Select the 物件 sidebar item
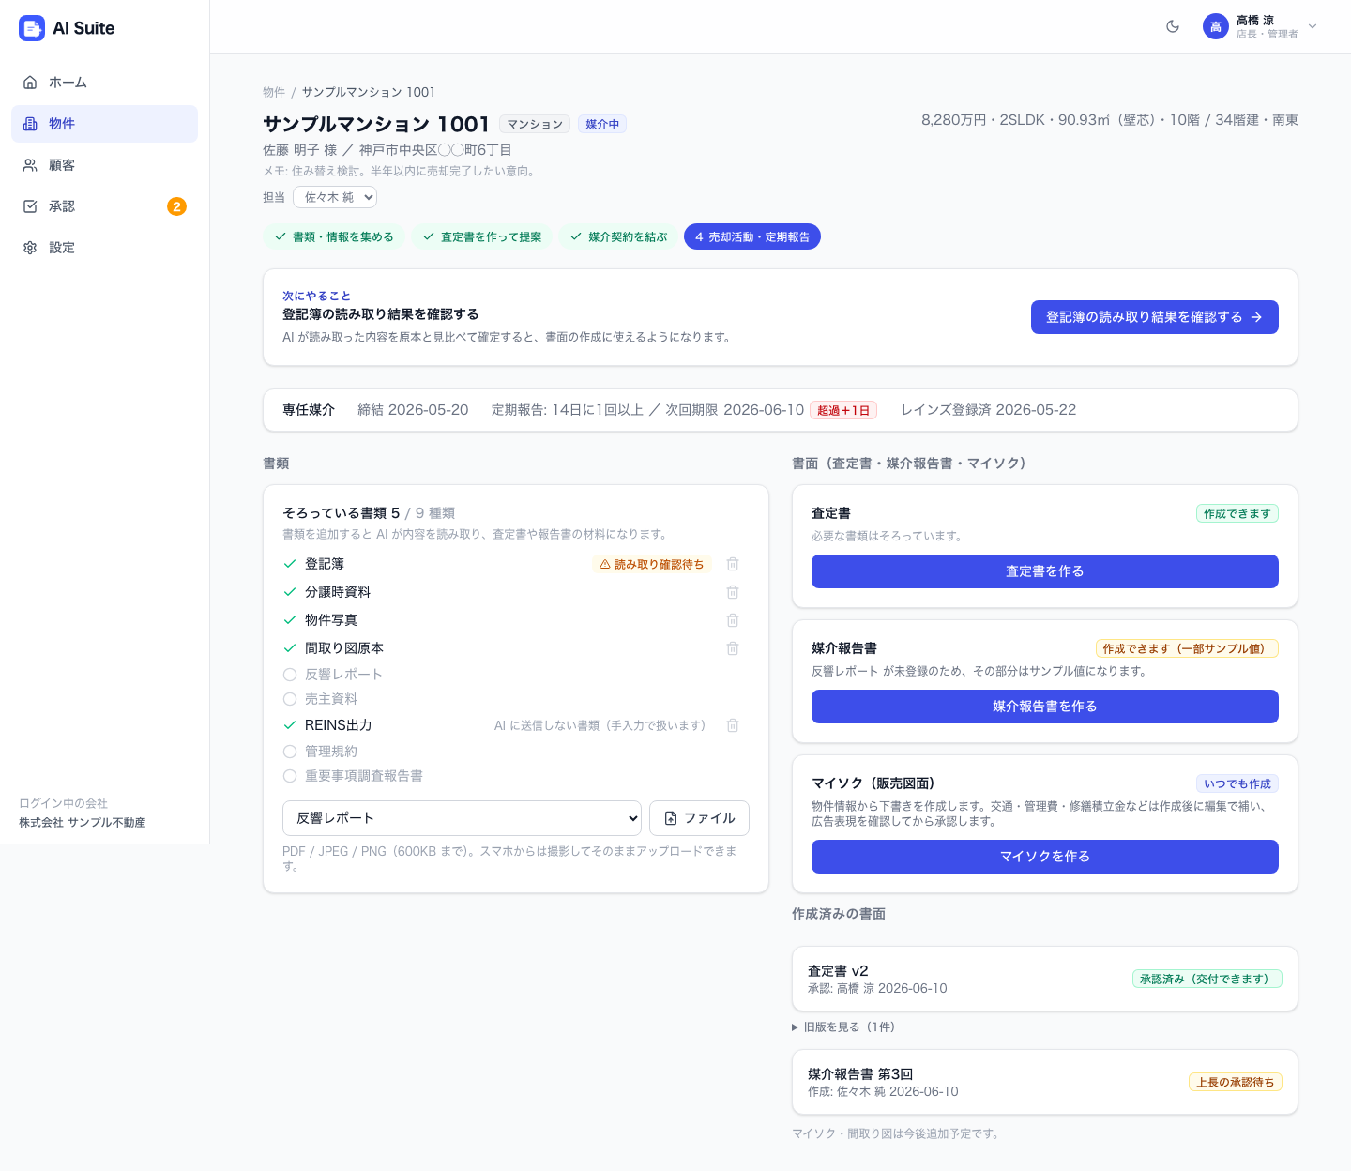1351x1171 pixels. point(104,124)
